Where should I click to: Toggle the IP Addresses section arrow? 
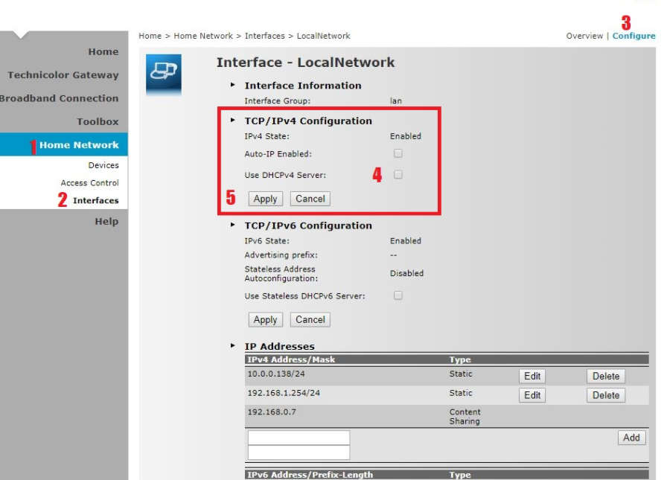coord(234,347)
